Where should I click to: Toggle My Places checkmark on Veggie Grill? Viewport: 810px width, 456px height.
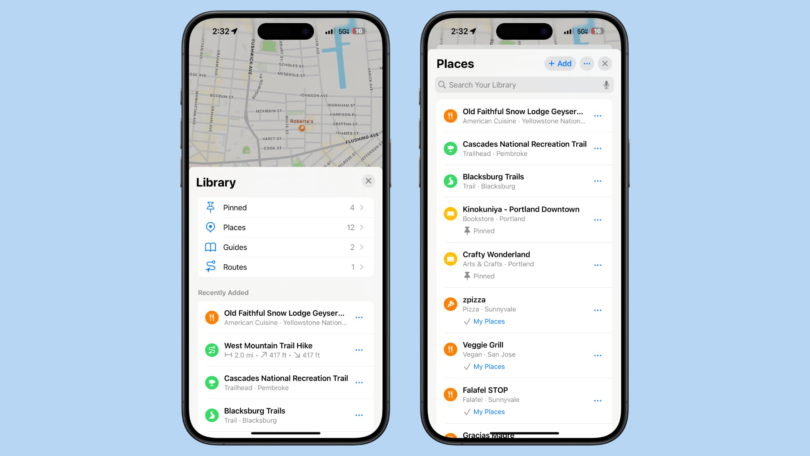(467, 366)
